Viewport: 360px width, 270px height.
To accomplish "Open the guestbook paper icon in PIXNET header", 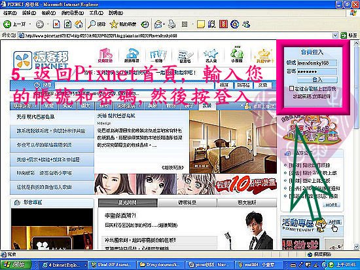I will [185, 56].
